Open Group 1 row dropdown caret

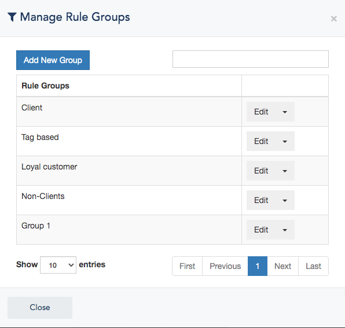tap(285, 230)
